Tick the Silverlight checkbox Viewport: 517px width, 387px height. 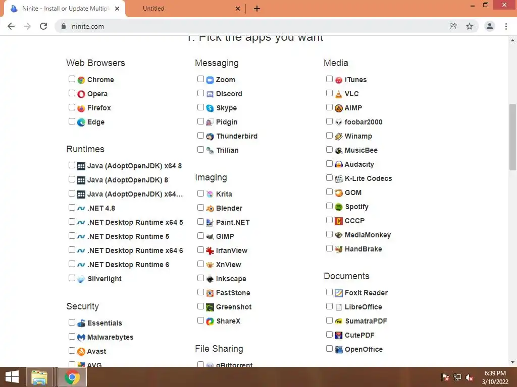(x=72, y=278)
